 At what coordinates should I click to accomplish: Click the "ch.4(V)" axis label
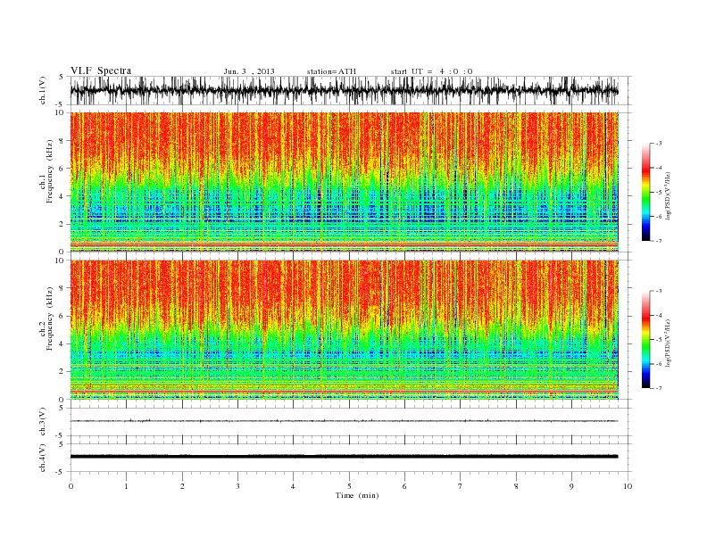pos(43,458)
